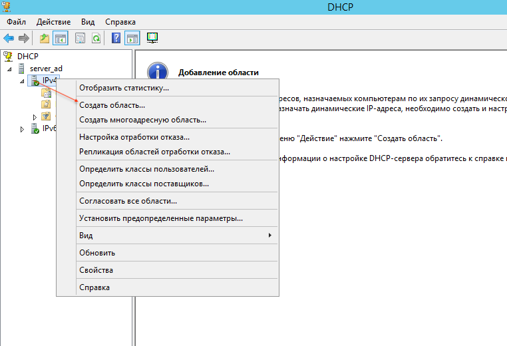Select Отобразить статистику... menu entry
This screenshot has width=507, height=346.
point(124,87)
